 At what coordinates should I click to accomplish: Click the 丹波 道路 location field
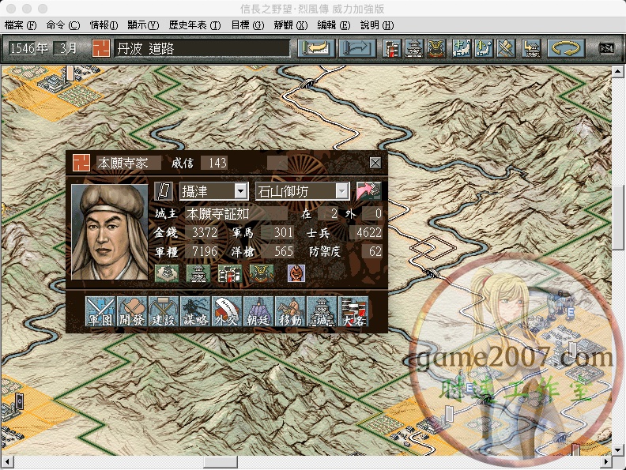coord(202,49)
